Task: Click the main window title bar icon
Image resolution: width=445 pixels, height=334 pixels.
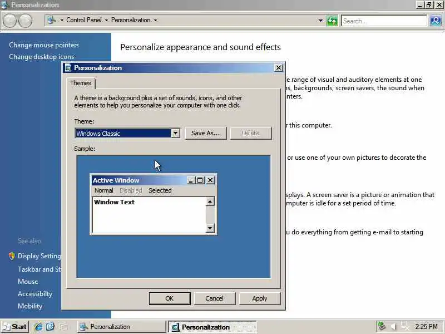Action: (x=5, y=4)
